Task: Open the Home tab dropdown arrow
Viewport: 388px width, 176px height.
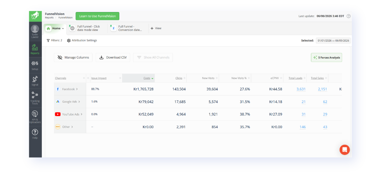Action: pyautogui.click(x=63, y=29)
